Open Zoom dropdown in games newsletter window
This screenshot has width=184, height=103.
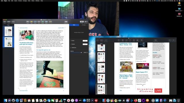pyautogui.click(x=101, y=40)
